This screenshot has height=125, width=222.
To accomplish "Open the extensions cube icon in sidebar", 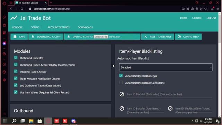I will [x=5, y=72].
